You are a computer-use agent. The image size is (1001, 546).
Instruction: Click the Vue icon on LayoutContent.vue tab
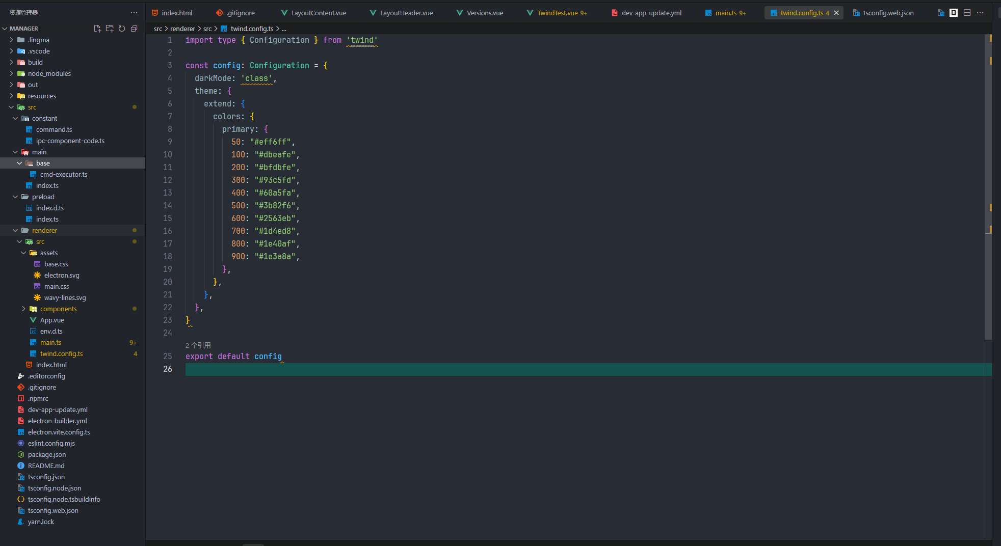[284, 13]
